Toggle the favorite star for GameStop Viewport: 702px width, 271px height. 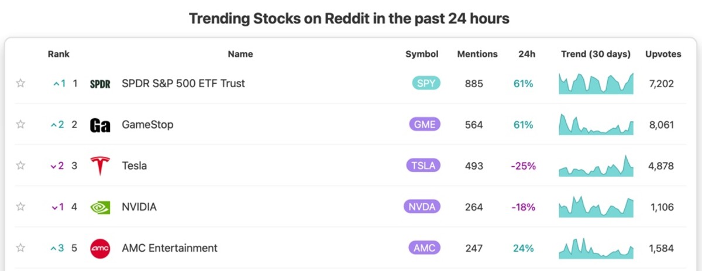click(20, 124)
